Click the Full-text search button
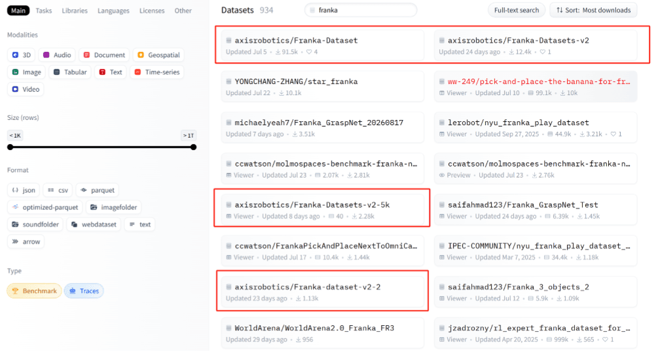656x354 pixels. click(517, 10)
